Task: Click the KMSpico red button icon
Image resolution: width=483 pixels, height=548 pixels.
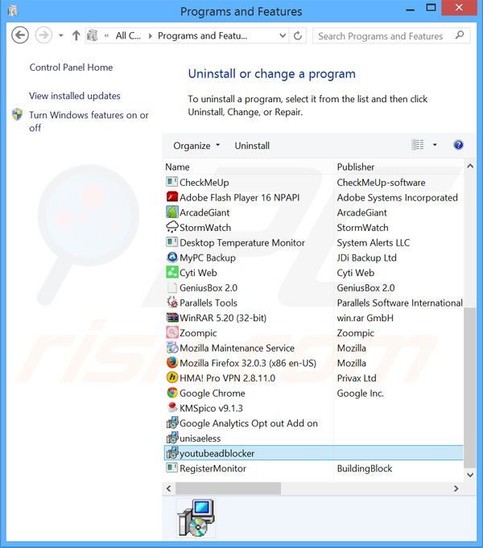Action: [x=171, y=408]
